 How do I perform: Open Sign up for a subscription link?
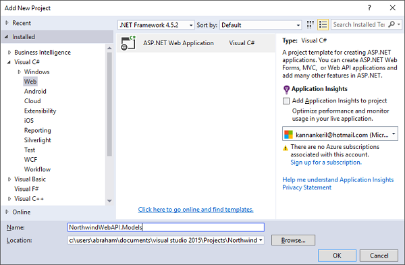pyautogui.click(x=326, y=163)
